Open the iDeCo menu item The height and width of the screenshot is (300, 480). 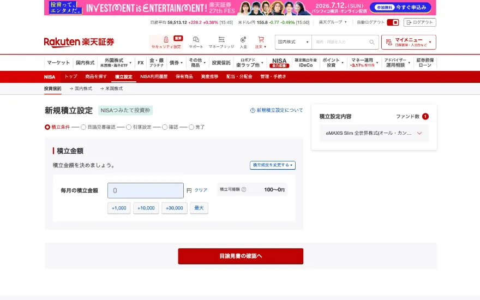tap(305, 63)
